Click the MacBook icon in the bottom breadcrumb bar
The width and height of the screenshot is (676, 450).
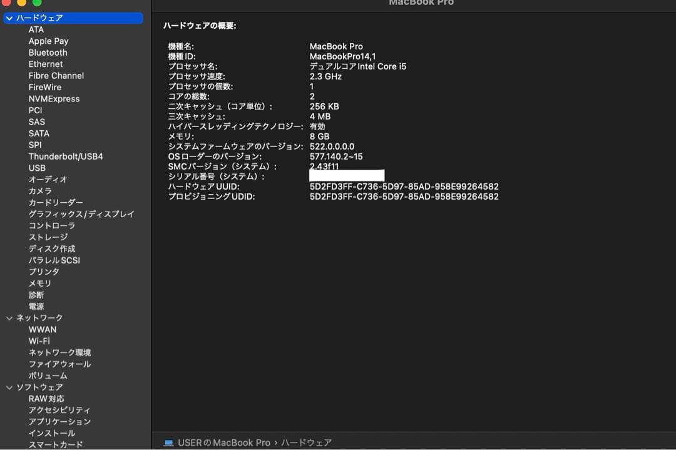[167, 442]
